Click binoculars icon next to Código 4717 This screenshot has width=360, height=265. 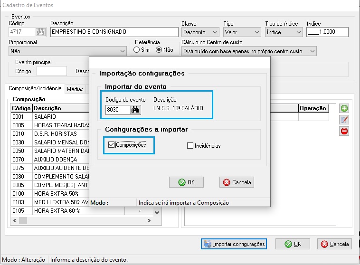tap(40, 32)
